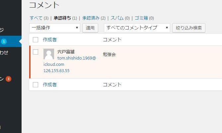
Task: Open the ゴミ箱 trash filter
Action: click(x=141, y=18)
